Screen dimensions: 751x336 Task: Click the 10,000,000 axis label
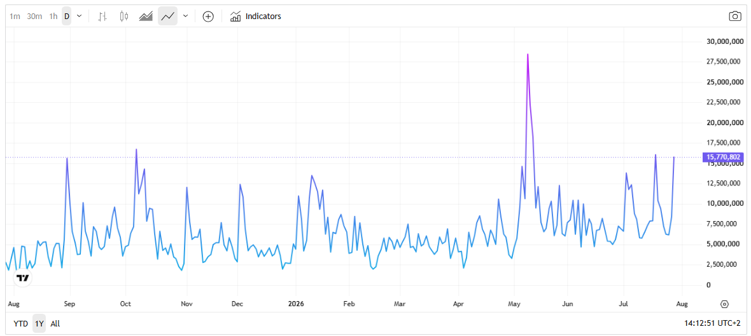[725, 204]
